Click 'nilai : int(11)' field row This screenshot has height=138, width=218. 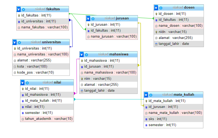pyautogui.click(x=47, y=107)
